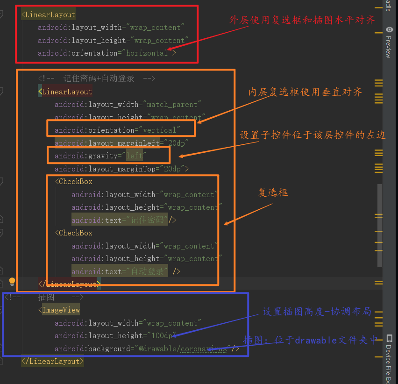
Task: Click the final closing </LinearLayout> tag
Action: (x=52, y=362)
